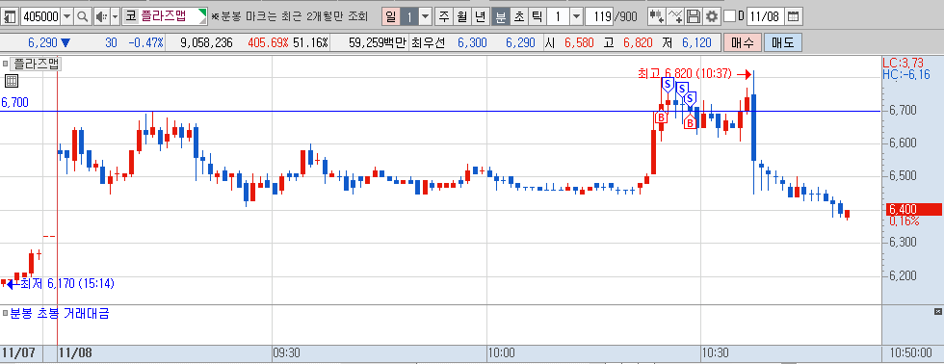The height and width of the screenshot is (364, 944).
Task: Click the third blue S sell marker
Action: [690, 98]
